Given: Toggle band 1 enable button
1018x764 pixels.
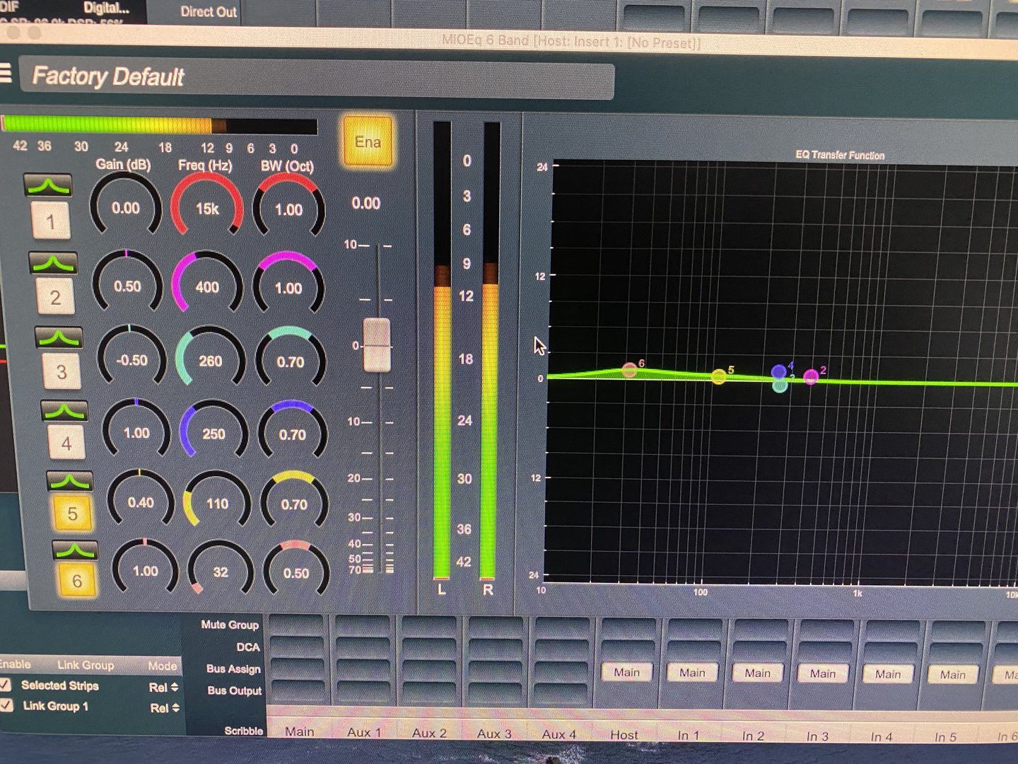Looking at the screenshot, I should click(51, 221).
